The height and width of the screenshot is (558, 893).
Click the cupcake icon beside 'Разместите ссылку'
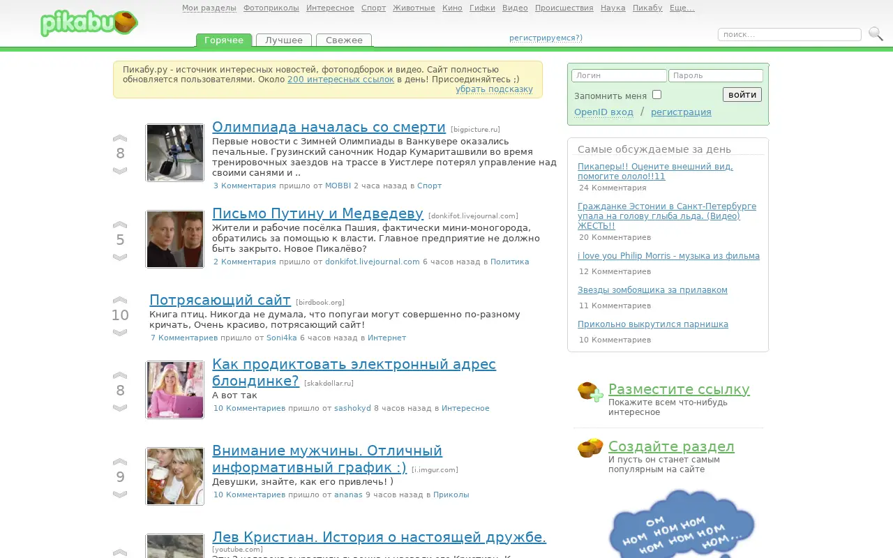tap(590, 392)
